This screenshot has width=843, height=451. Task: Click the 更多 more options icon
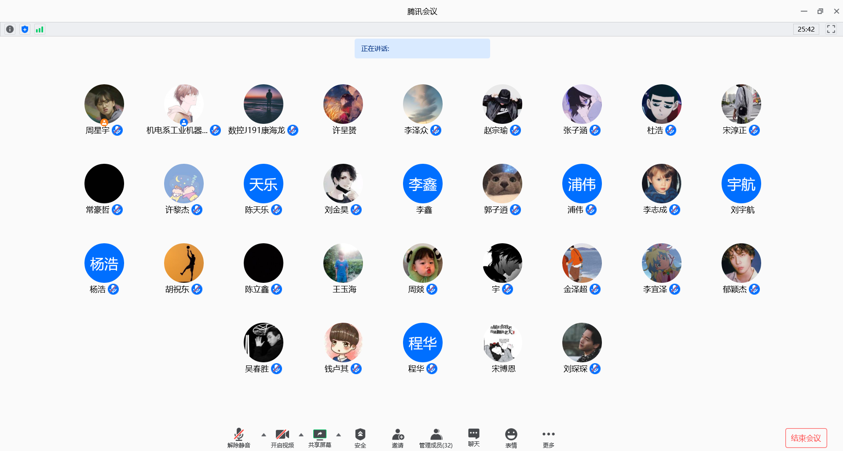click(548, 438)
